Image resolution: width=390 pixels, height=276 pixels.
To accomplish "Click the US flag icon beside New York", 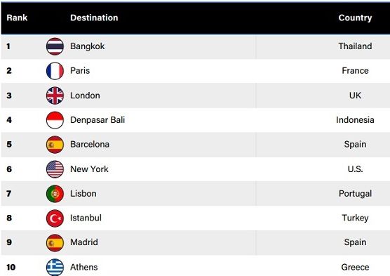I will (55, 169).
